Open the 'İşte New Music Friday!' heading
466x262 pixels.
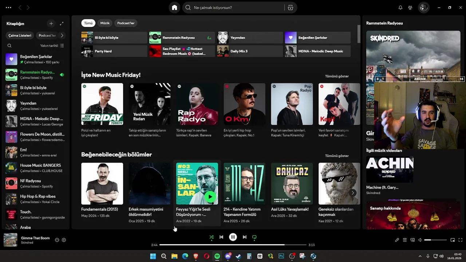tap(111, 75)
